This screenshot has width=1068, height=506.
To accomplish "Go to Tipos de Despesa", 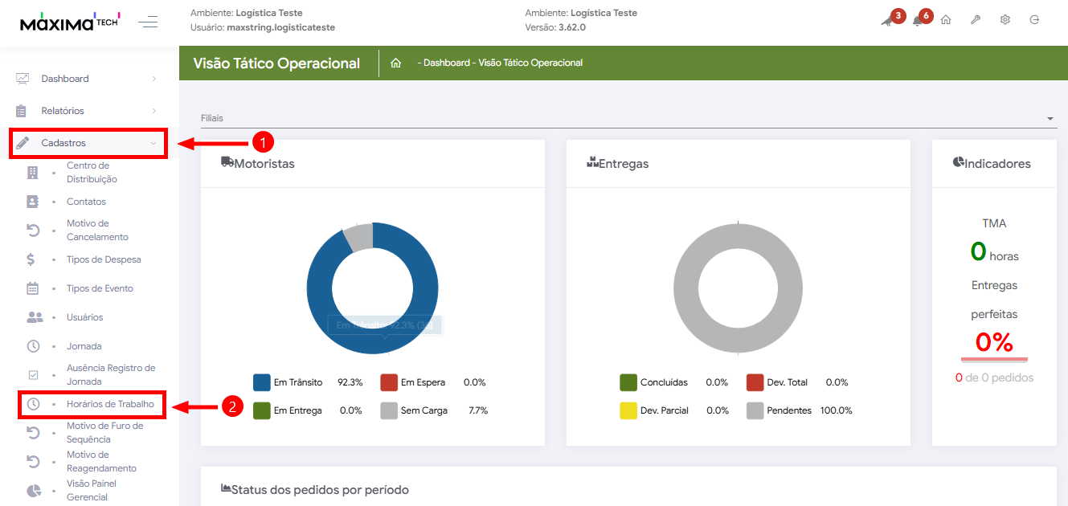I will 103,259.
